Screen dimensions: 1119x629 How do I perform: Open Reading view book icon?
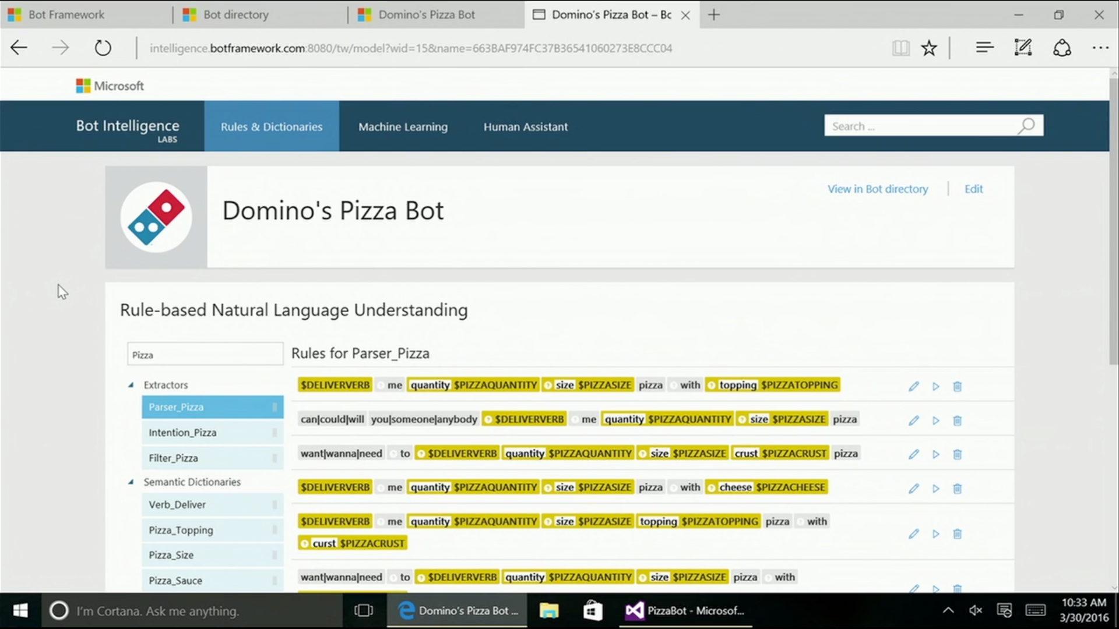point(900,48)
